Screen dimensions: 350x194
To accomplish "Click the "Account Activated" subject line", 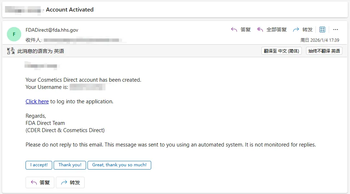I will click(x=70, y=10).
